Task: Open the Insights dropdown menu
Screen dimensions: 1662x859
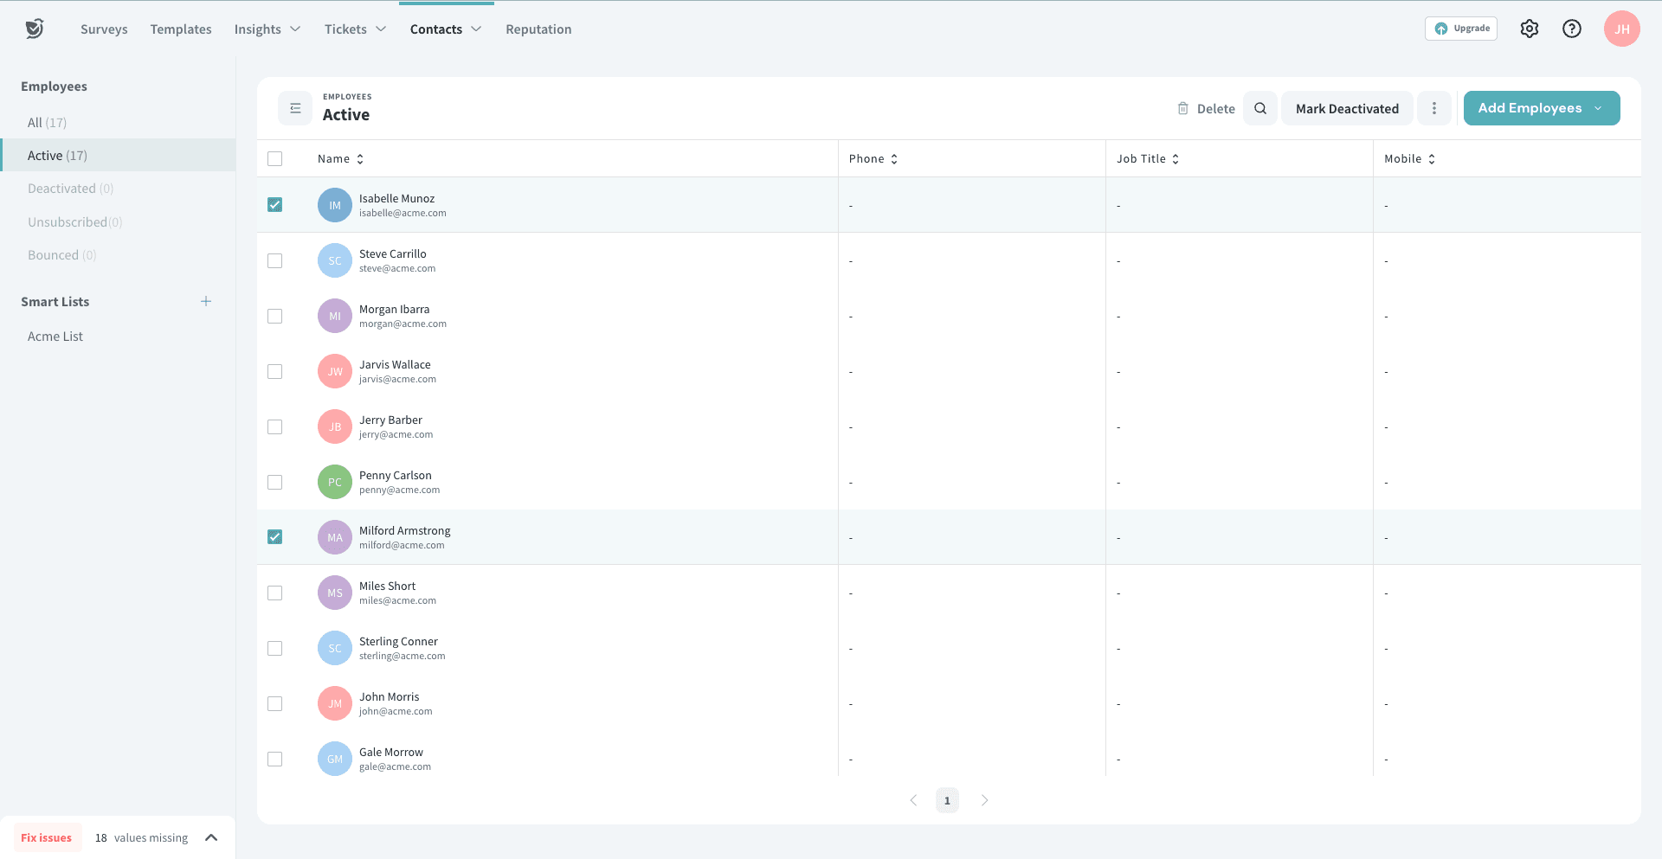Action: click(x=267, y=29)
